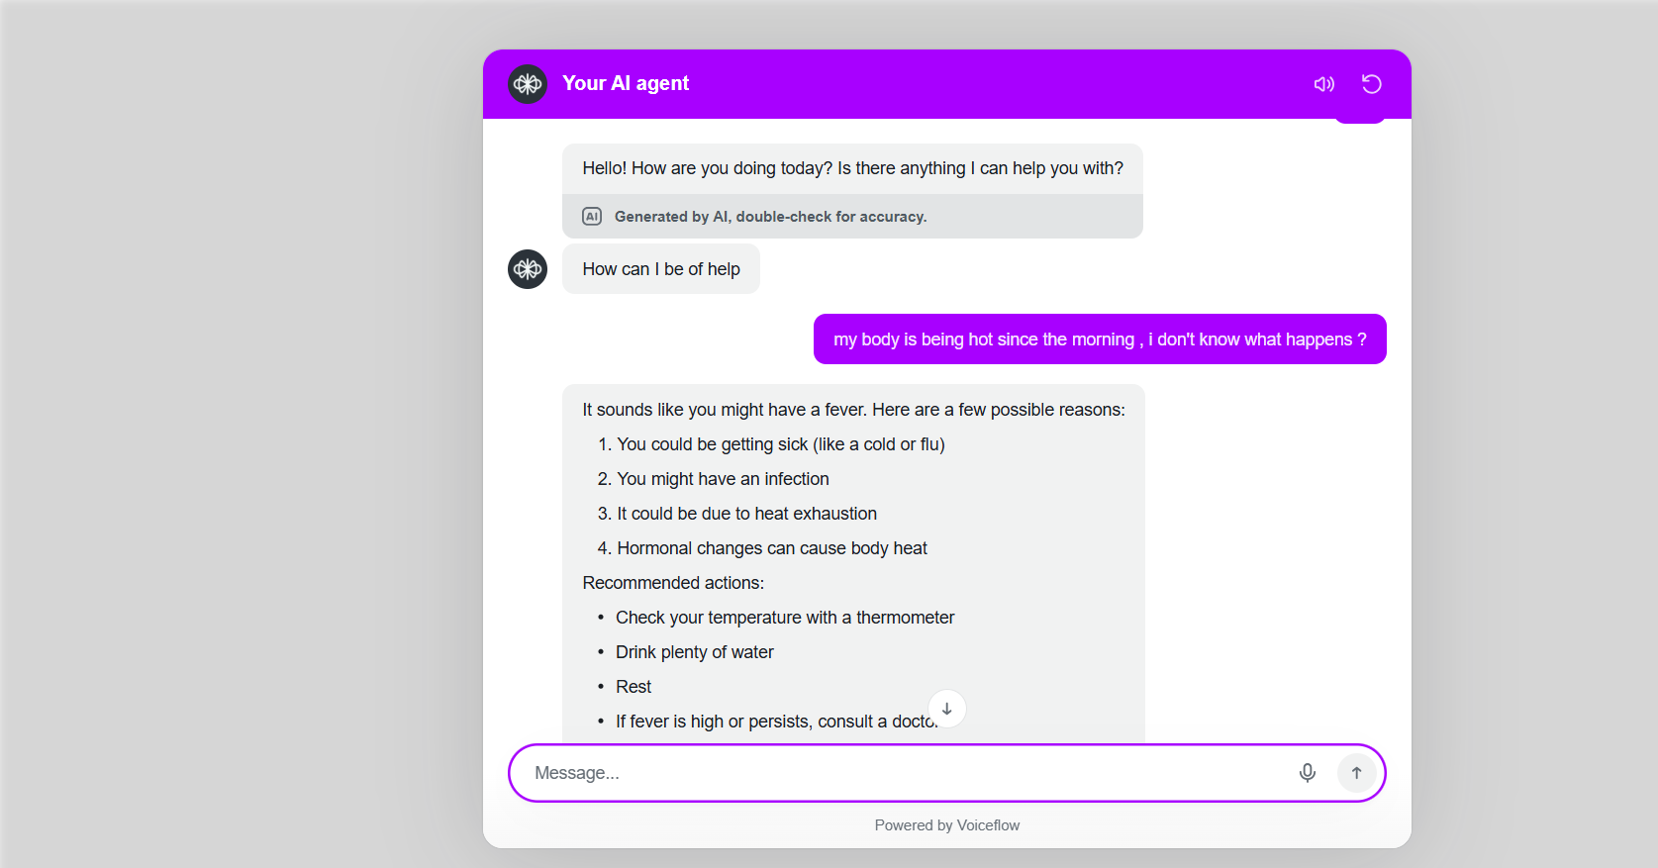
Task: Jump to newest messages using the scroll chevron
Action: pos(946,708)
